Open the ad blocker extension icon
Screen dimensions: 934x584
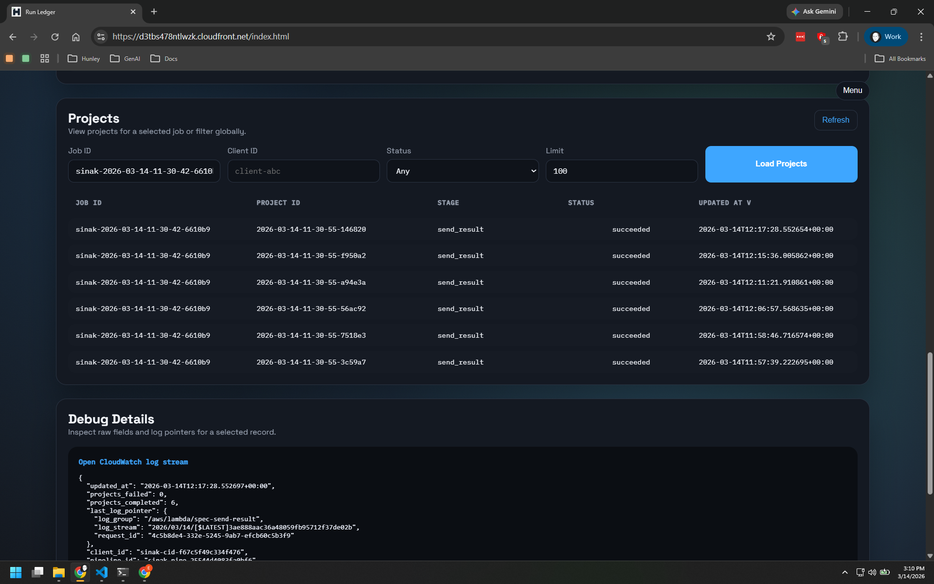[x=822, y=37]
